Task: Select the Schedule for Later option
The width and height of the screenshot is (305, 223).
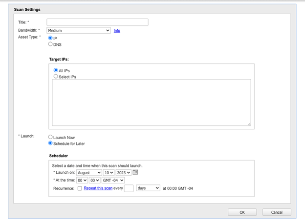Action: (x=50, y=143)
